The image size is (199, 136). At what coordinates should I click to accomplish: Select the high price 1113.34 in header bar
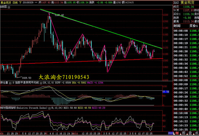point(58,3)
